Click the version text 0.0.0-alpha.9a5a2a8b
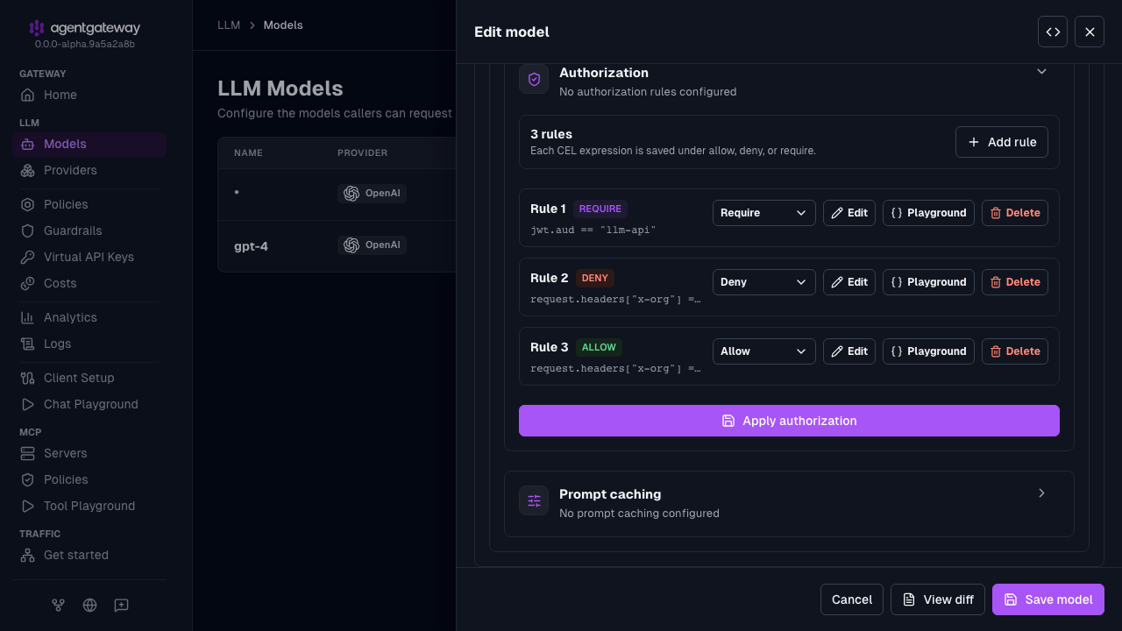The image size is (1122, 631). [x=85, y=44]
